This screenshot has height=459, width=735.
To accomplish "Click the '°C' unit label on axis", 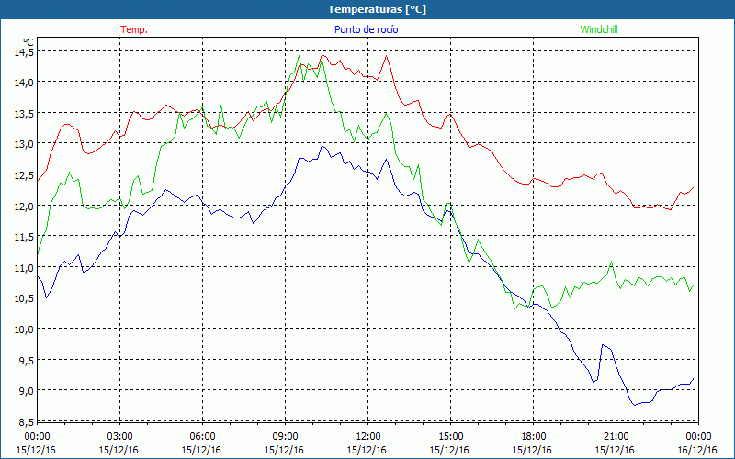I will (28, 41).
